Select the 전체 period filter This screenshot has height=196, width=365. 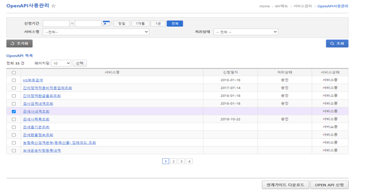click(x=175, y=24)
